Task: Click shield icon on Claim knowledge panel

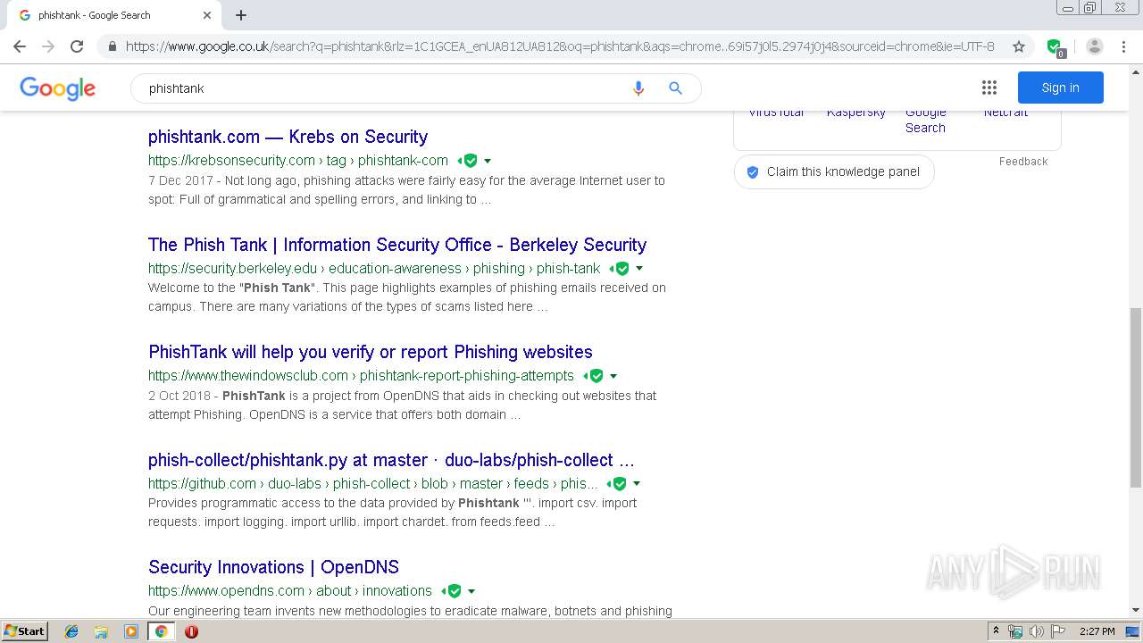Action: click(x=753, y=172)
